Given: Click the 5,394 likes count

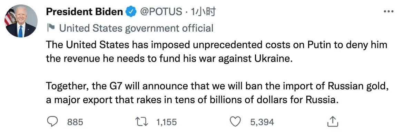Looking at the screenshot, I should 262,122.
